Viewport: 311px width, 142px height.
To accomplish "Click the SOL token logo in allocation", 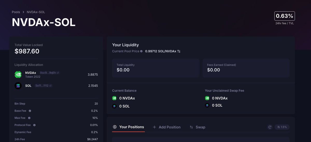I will pyautogui.click(x=18, y=86).
